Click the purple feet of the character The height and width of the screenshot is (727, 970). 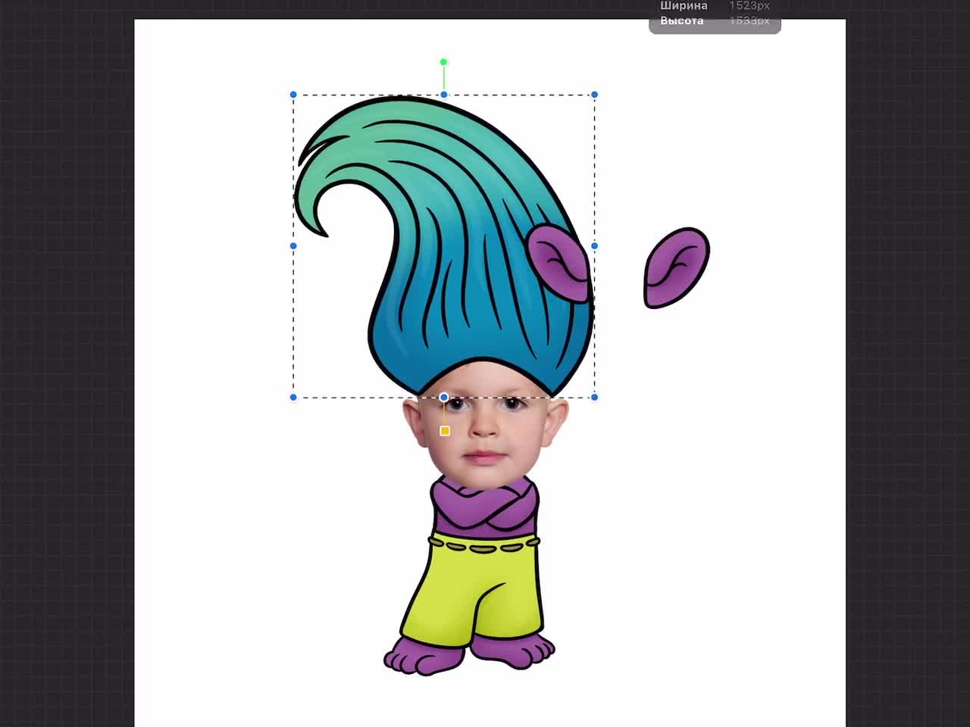point(424,655)
